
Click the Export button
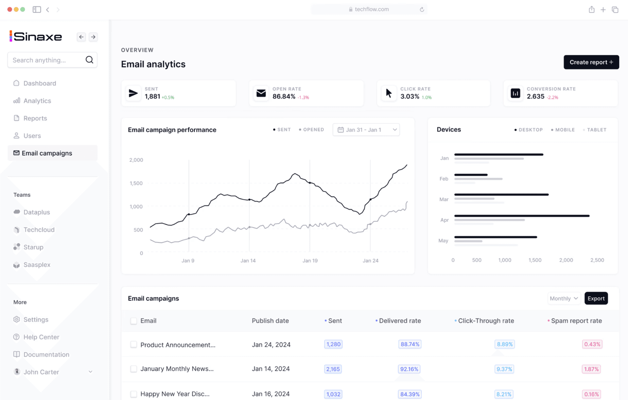pos(596,298)
